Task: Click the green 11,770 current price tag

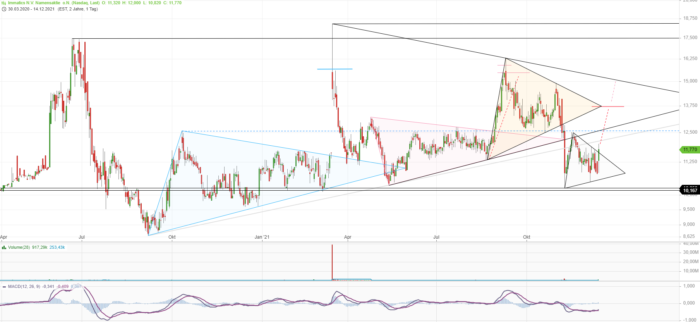Action: 689,150
